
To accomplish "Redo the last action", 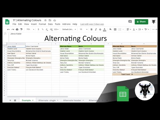I will [x=13, y=29].
